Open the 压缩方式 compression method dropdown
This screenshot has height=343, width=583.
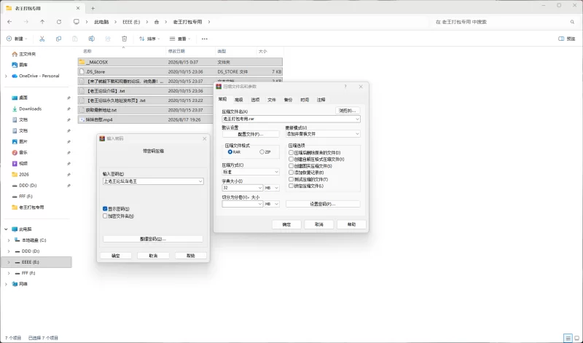click(250, 172)
